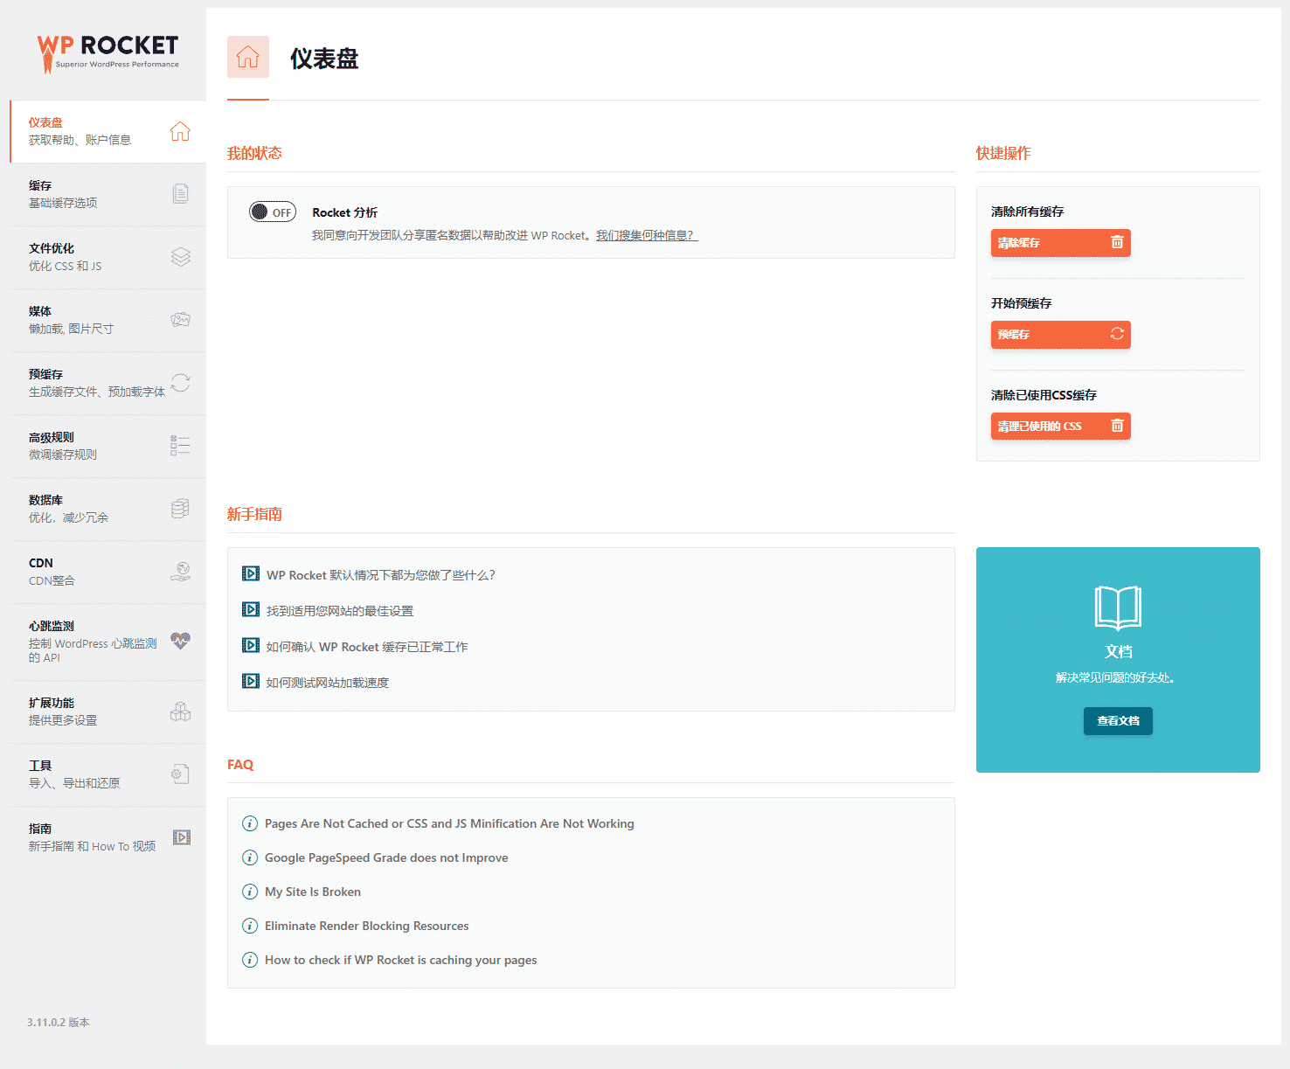The image size is (1290, 1069).
Task: Open the 预缓存 tab in the sidebar
Action: pyautogui.click(x=108, y=383)
